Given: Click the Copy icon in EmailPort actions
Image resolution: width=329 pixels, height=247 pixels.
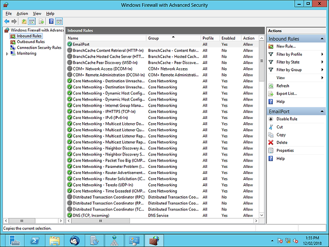Looking at the screenshot, I should (271, 134).
